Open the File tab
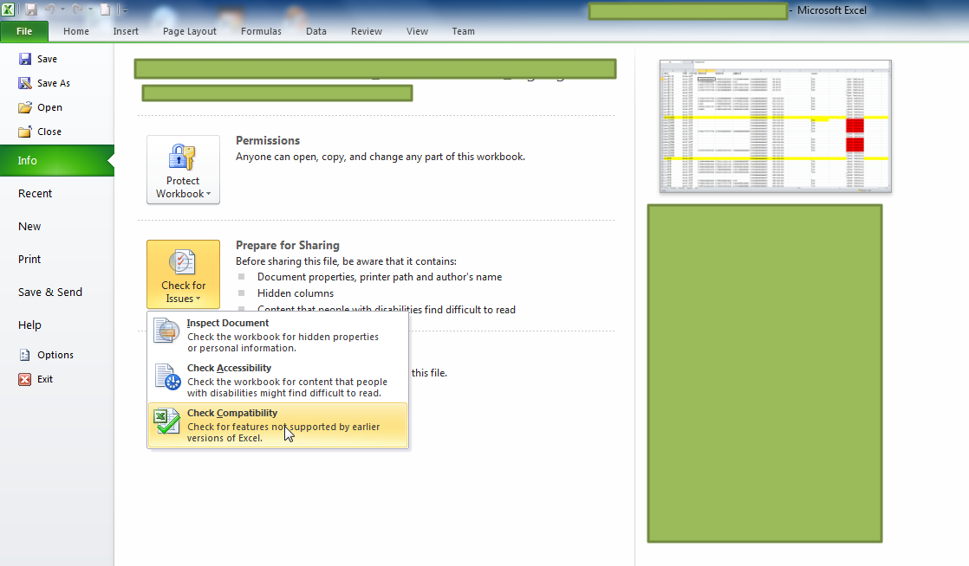The width and height of the screenshot is (969, 566). pos(24,31)
